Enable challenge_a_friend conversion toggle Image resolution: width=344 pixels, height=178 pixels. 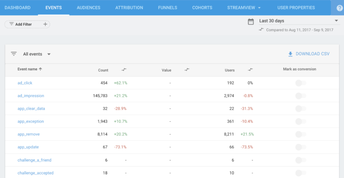(300, 160)
